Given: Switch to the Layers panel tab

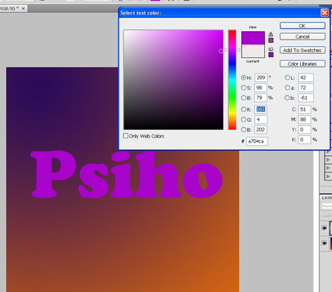Looking at the screenshot, I should click(327, 198).
